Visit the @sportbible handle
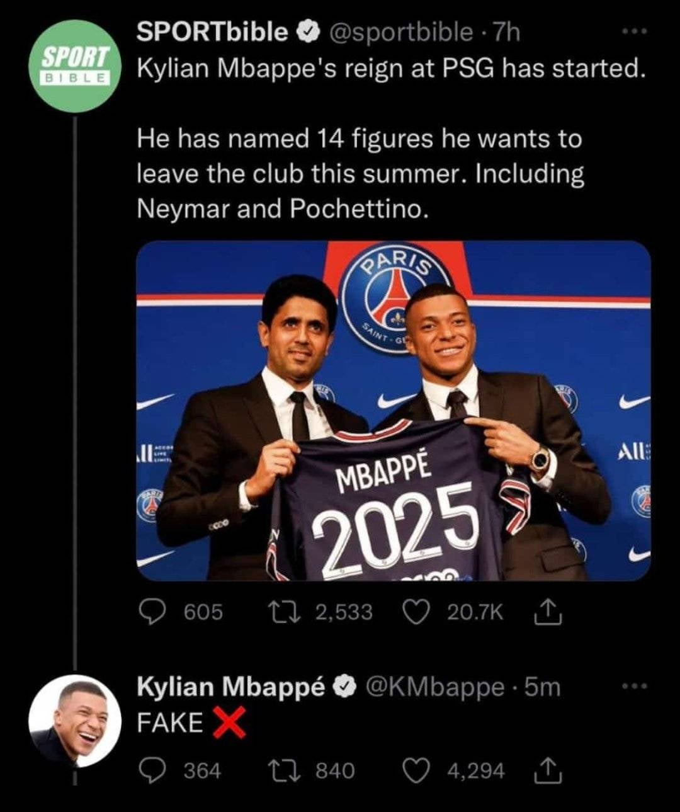This screenshot has width=680, height=812. pyautogui.click(x=399, y=31)
